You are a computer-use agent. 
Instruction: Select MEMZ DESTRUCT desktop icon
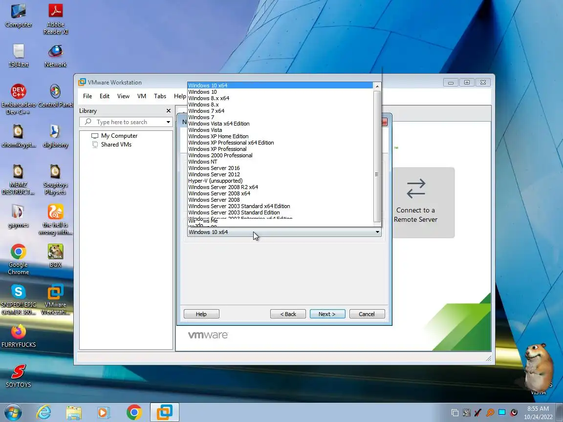pyautogui.click(x=18, y=179)
